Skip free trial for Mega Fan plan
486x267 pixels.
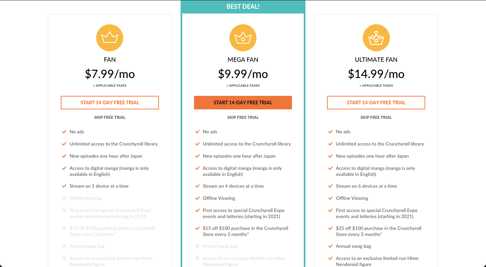coord(243,117)
